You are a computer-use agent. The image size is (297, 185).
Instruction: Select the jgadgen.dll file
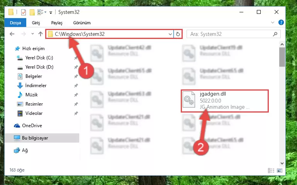coord(225,101)
